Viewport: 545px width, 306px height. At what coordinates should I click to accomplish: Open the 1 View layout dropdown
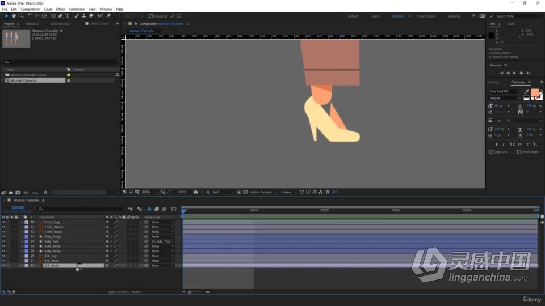click(x=289, y=192)
